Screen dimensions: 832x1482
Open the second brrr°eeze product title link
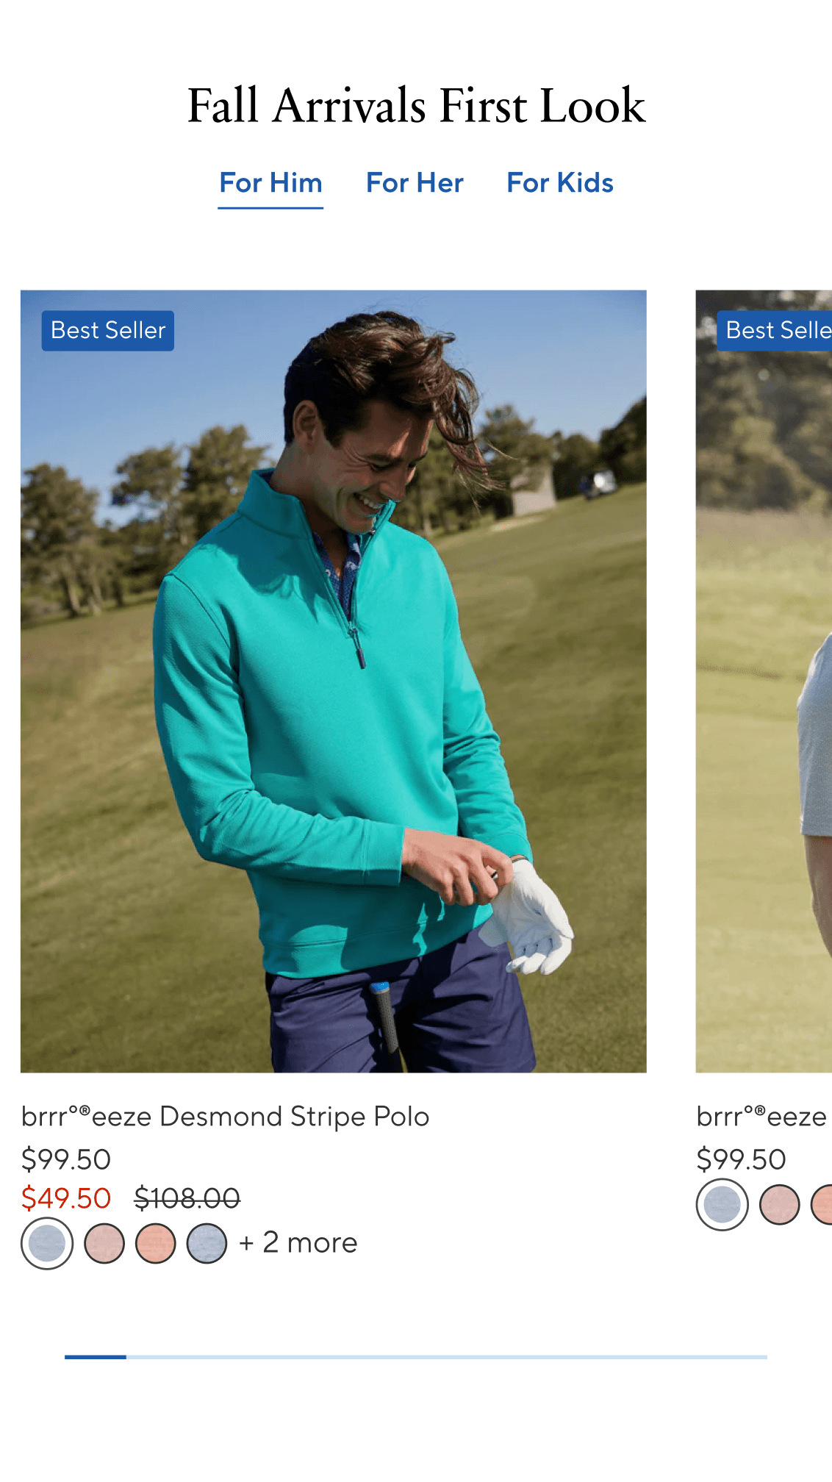click(x=762, y=1117)
